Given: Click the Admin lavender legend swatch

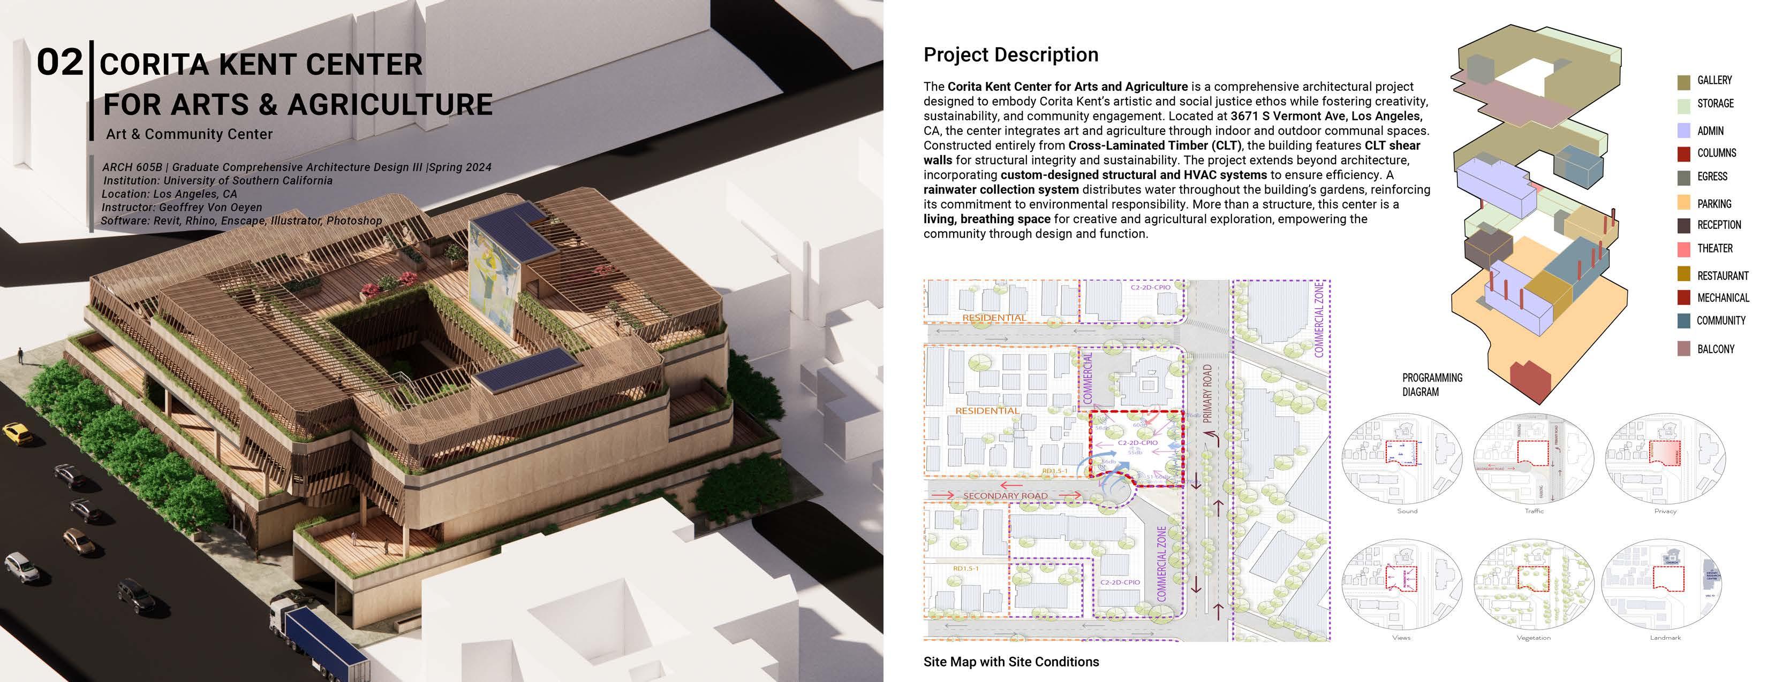Looking at the screenshot, I should pyautogui.click(x=1683, y=130).
